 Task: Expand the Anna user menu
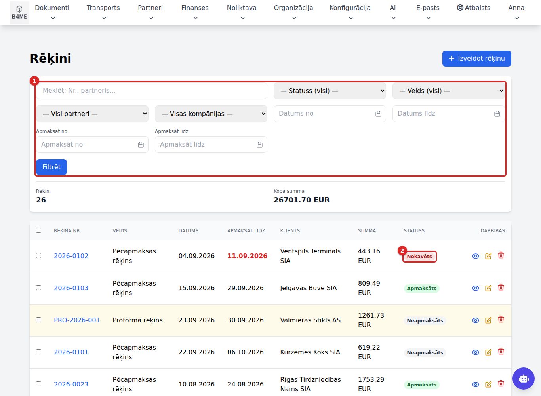[516, 13]
